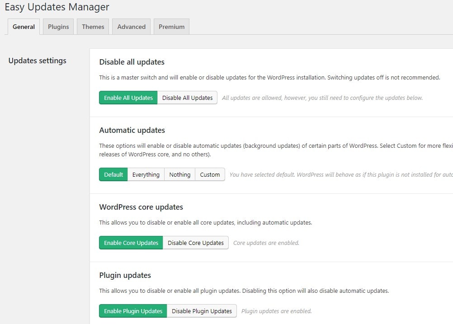This screenshot has width=453, height=324.
Task: View the Premium tab
Action: [x=171, y=27]
